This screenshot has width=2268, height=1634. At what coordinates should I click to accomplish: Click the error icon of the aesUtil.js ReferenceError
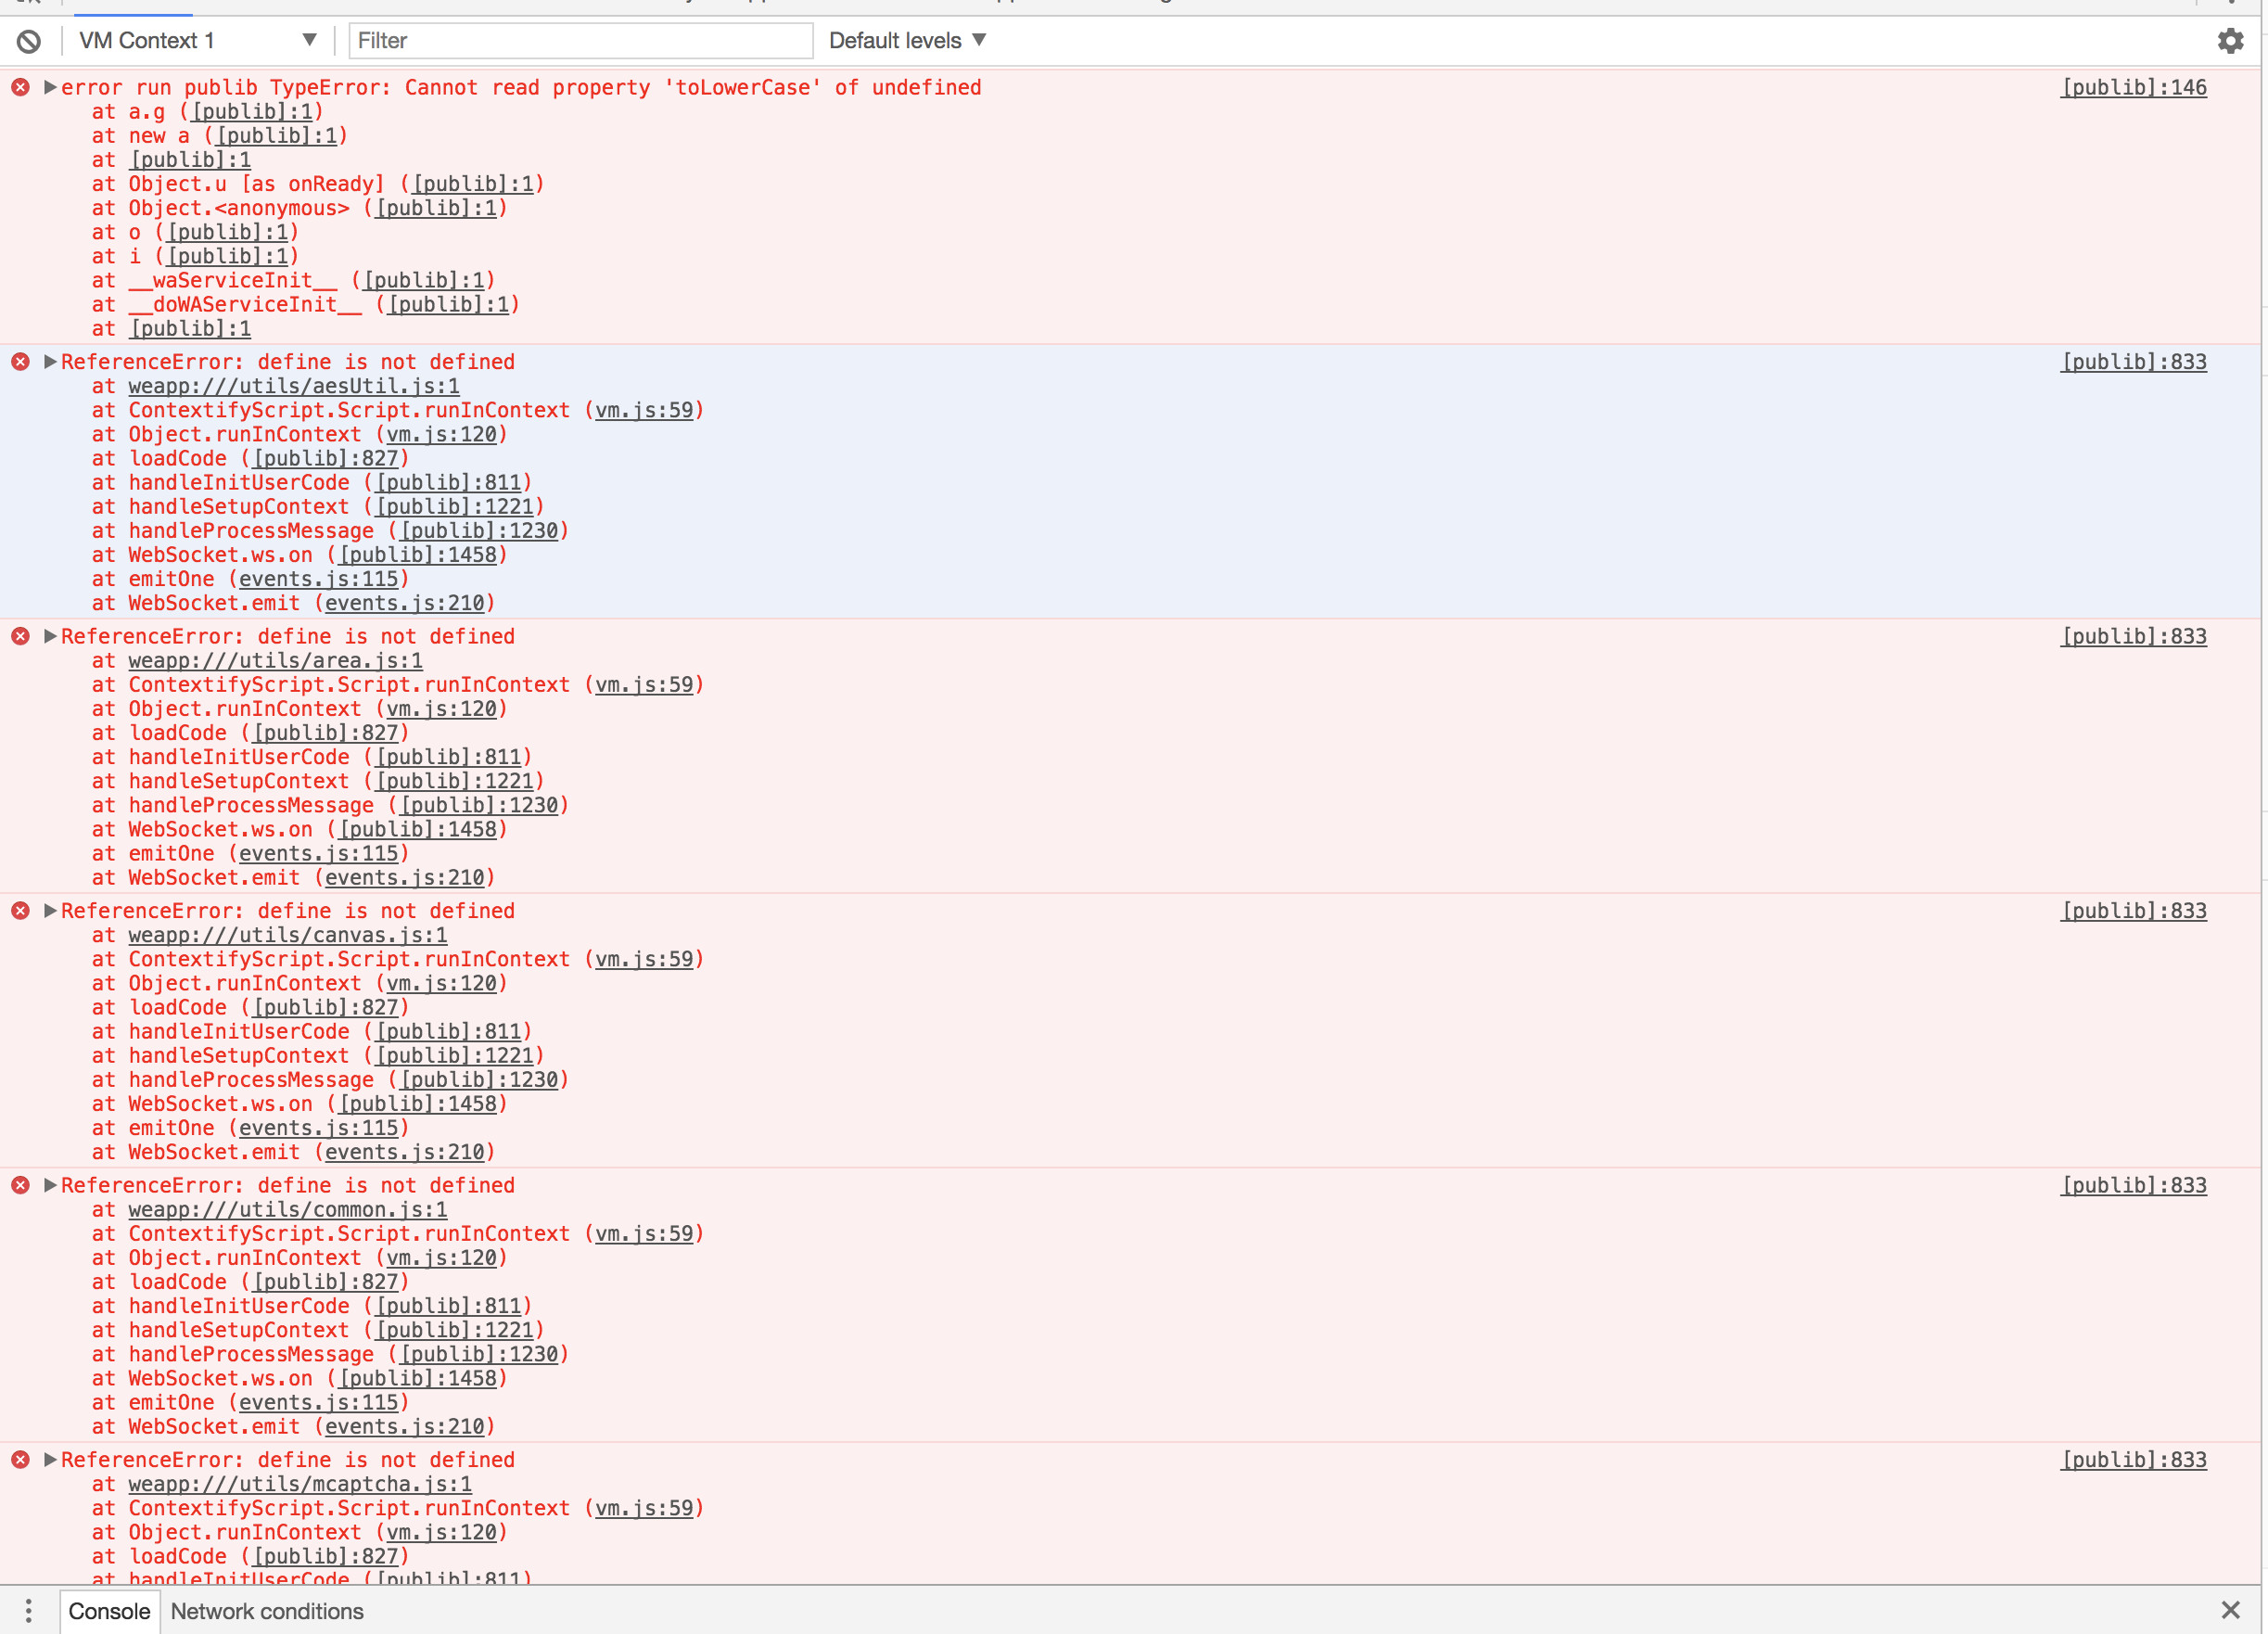point(20,362)
